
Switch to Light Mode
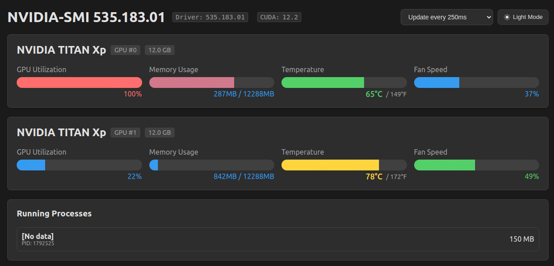523,17
